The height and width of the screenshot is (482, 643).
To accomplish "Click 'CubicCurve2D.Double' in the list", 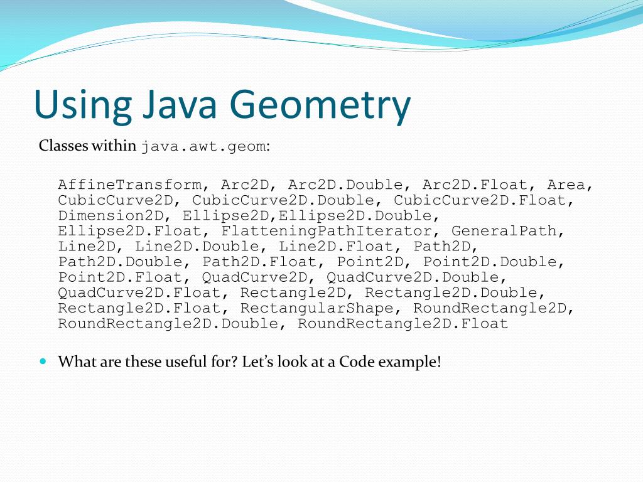I will (x=283, y=200).
